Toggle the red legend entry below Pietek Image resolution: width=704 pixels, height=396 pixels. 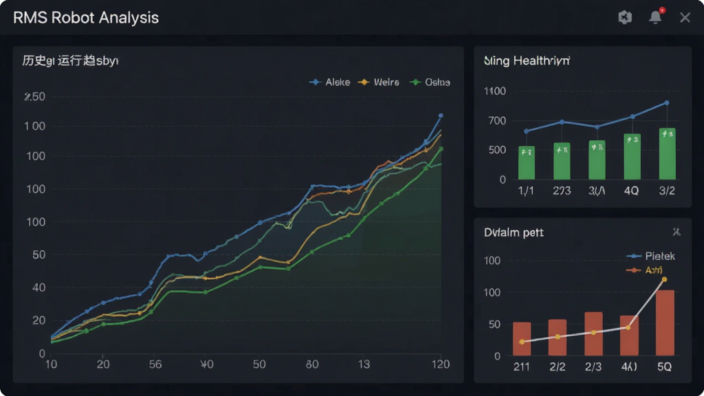pos(645,269)
